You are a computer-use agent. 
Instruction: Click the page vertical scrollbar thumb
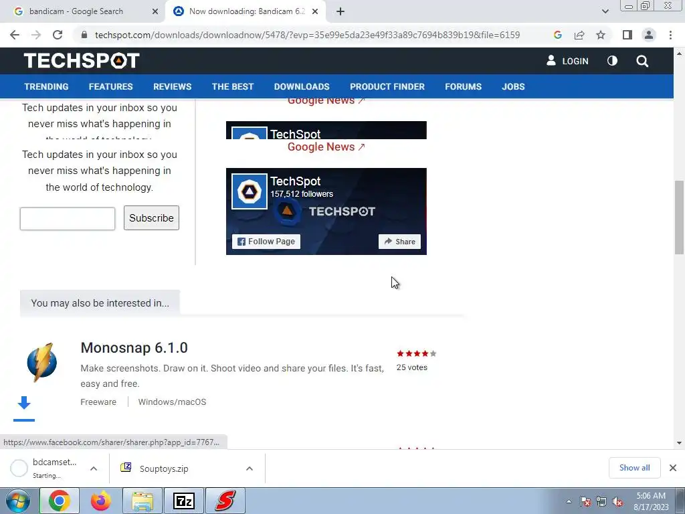point(679,217)
